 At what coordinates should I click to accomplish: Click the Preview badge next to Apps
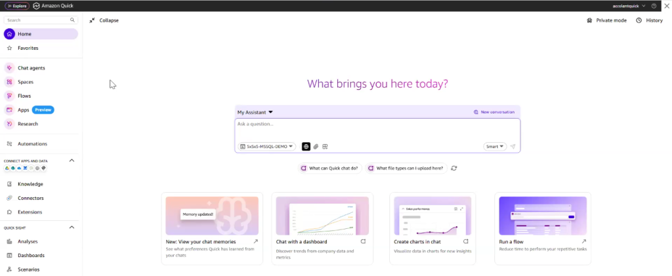coord(43,110)
